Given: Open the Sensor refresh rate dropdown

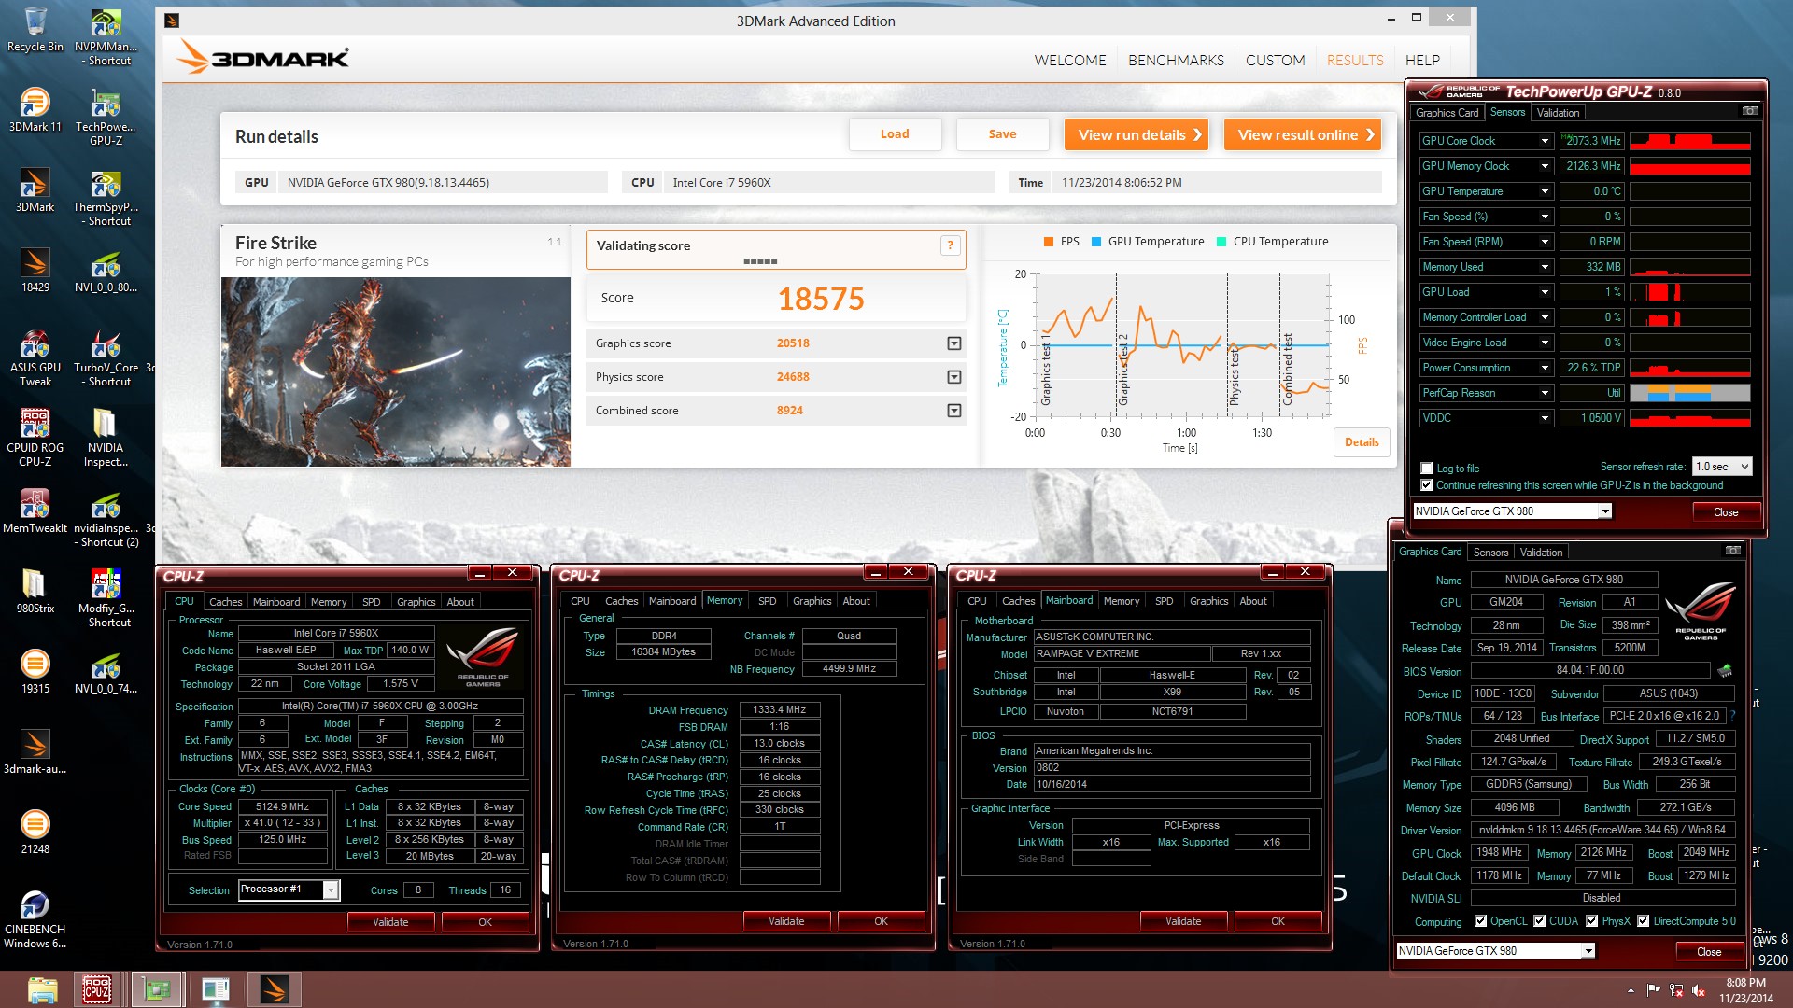Looking at the screenshot, I should [1722, 467].
